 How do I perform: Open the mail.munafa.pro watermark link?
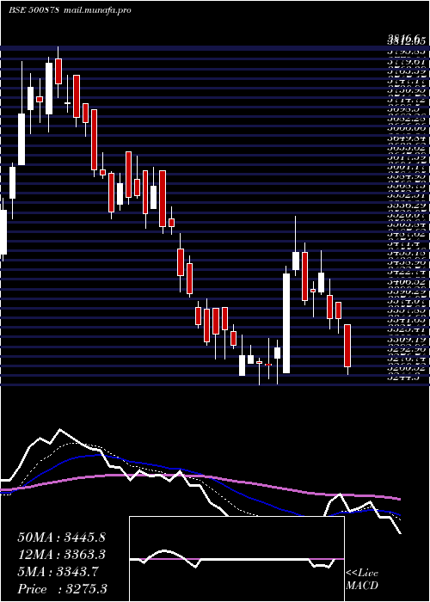pos(97,10)
